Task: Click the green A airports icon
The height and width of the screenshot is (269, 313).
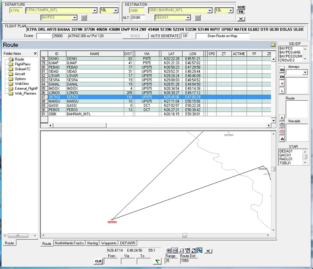Action: [x=282, y=118]
